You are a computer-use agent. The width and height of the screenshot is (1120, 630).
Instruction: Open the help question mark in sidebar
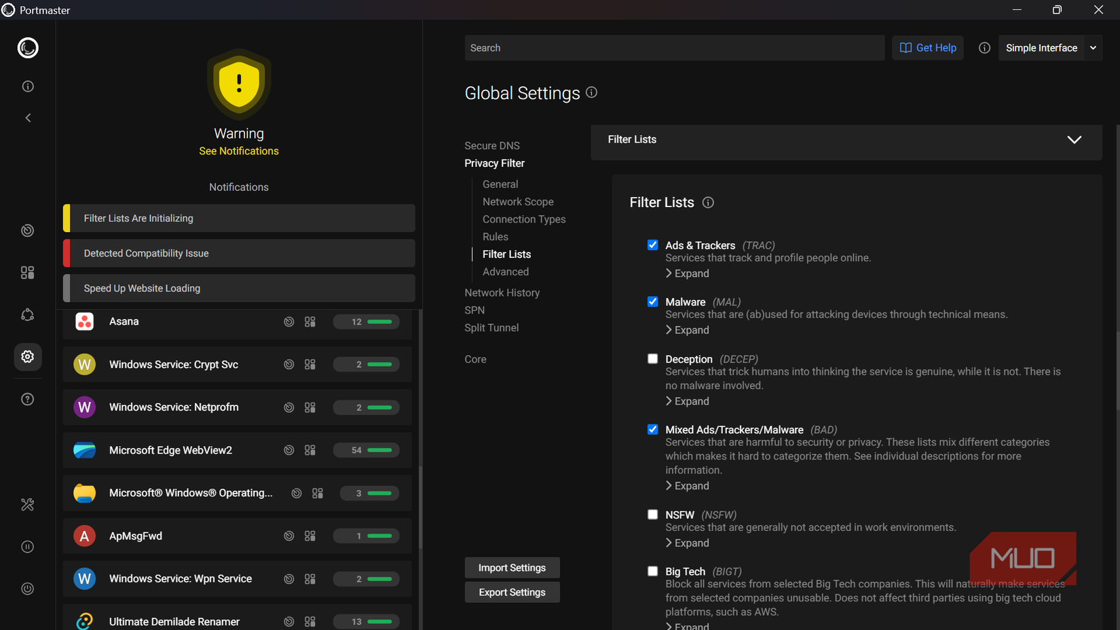tap(28, 399)
